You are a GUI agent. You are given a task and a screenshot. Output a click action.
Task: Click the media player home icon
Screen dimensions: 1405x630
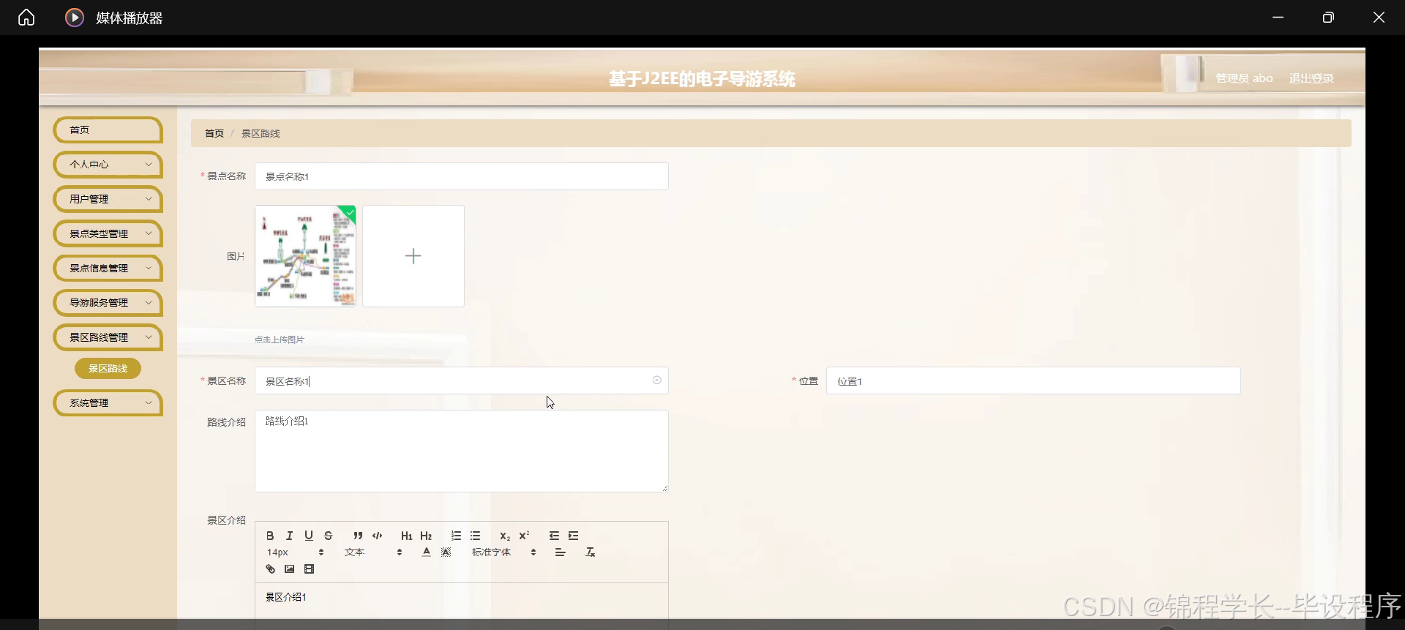coord(26,18)
